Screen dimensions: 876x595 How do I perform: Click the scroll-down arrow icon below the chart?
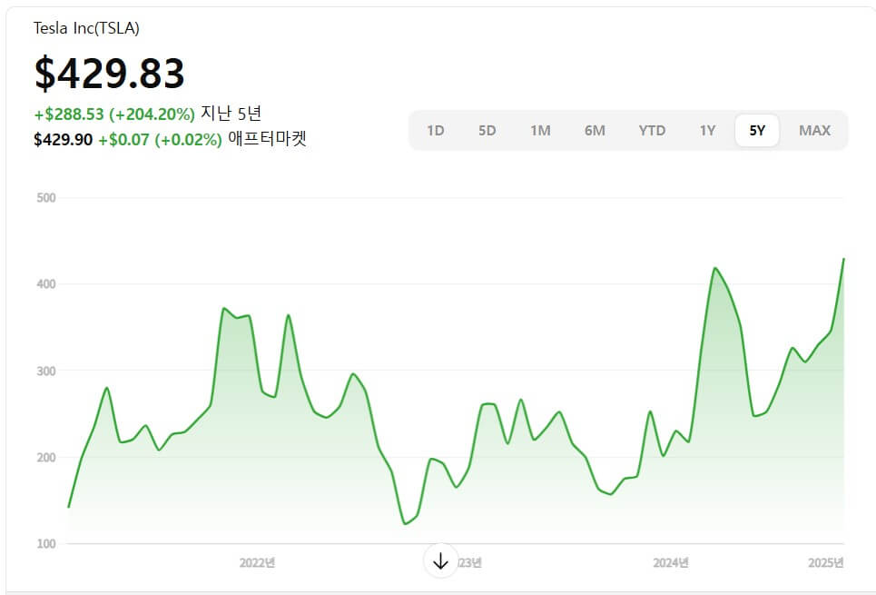click(x=440, y=561)
